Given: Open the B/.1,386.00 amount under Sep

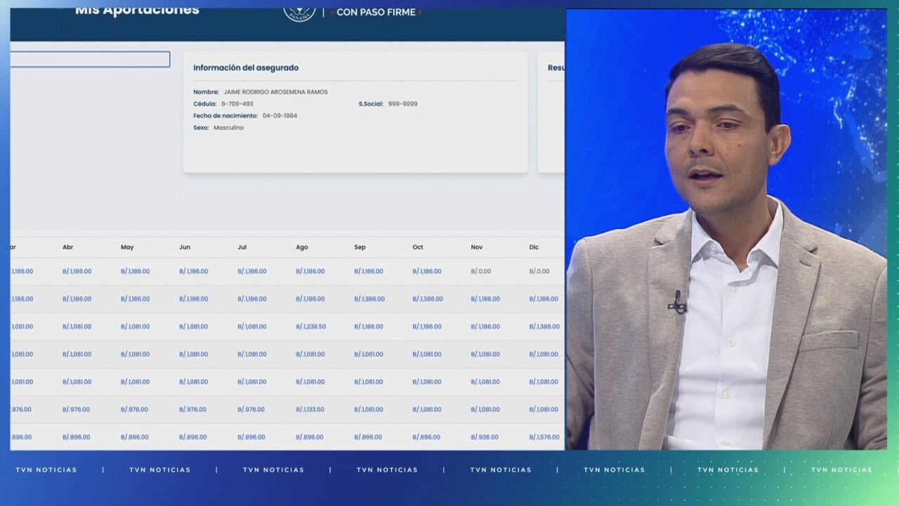Looking at the screenshot, I should [x=369, y=299].
